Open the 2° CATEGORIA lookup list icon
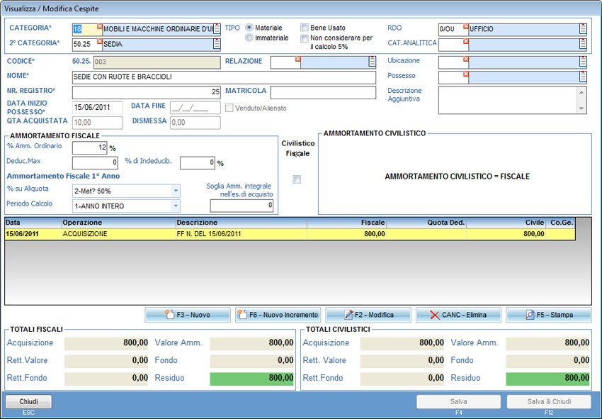The image size is (602, 419). 217,44
